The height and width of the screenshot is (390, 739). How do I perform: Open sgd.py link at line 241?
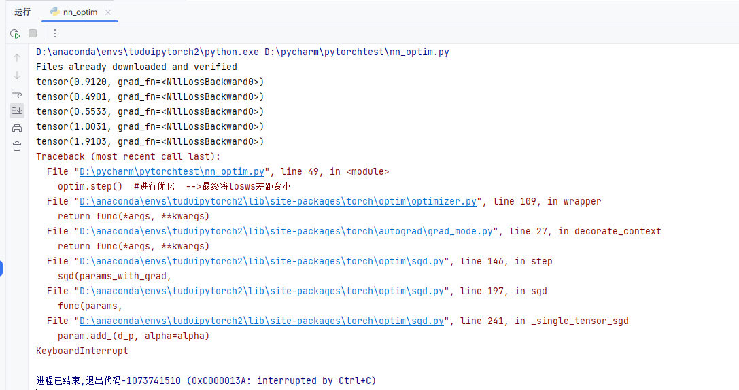262,321
